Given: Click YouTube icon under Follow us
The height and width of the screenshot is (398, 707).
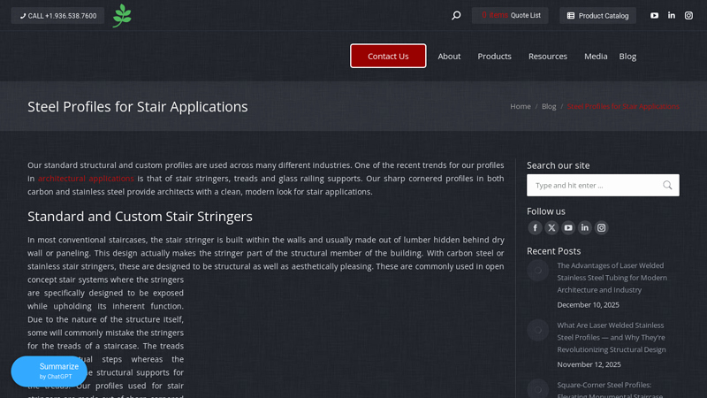Looking at the screenshot, I should click(568, 227).
